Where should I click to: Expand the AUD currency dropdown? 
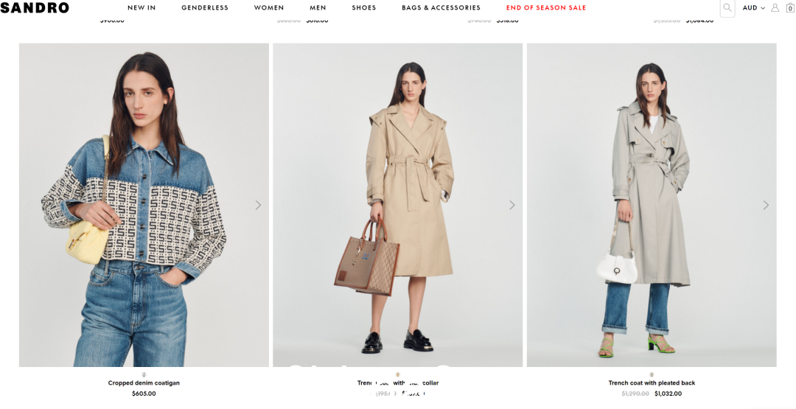(754, 7)
